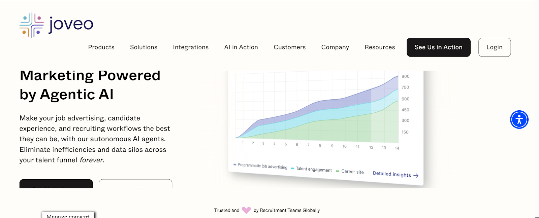Select the Programmatic job advertising legend marker
Image resolution: width=539 pixels, height=218 pixels.
coord(235,165)
